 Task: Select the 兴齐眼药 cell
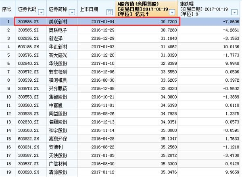[58, 88]
